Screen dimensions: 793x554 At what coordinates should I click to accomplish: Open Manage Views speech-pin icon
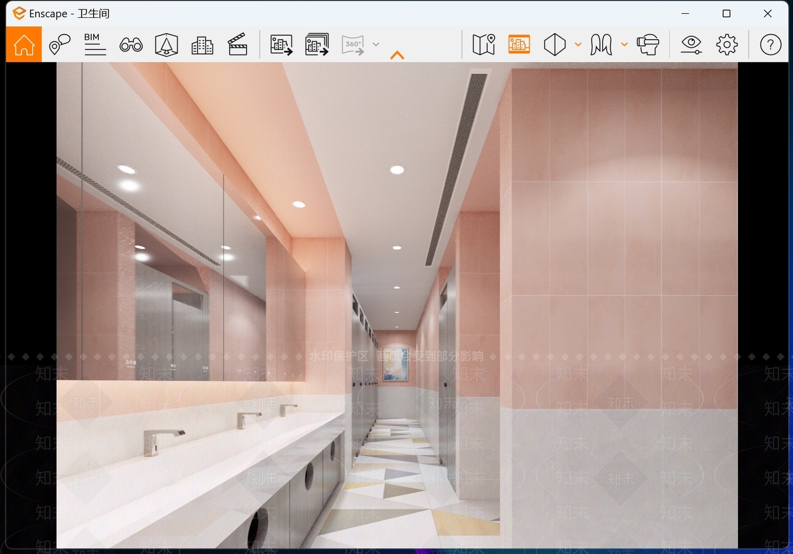tap(59, 45)
